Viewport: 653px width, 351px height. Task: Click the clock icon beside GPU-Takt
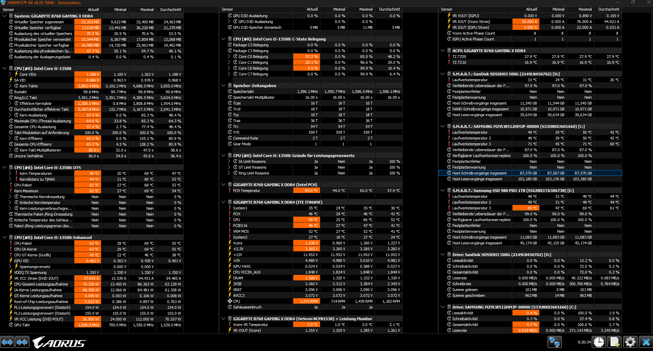(11, 325)
